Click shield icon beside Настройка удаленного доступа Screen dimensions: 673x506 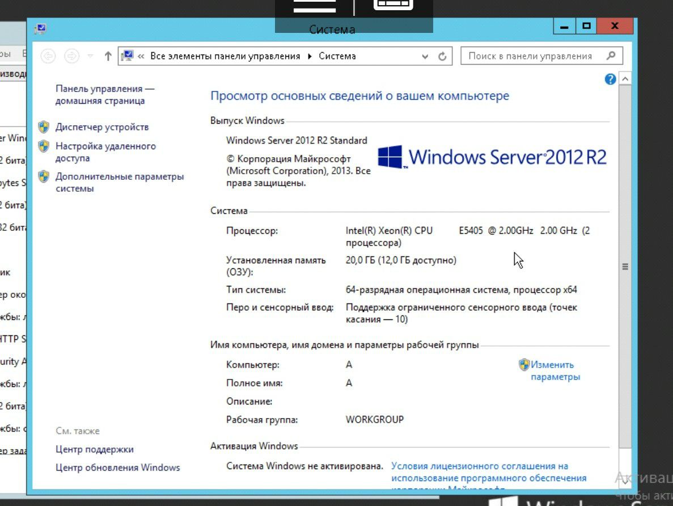(43, 146)
